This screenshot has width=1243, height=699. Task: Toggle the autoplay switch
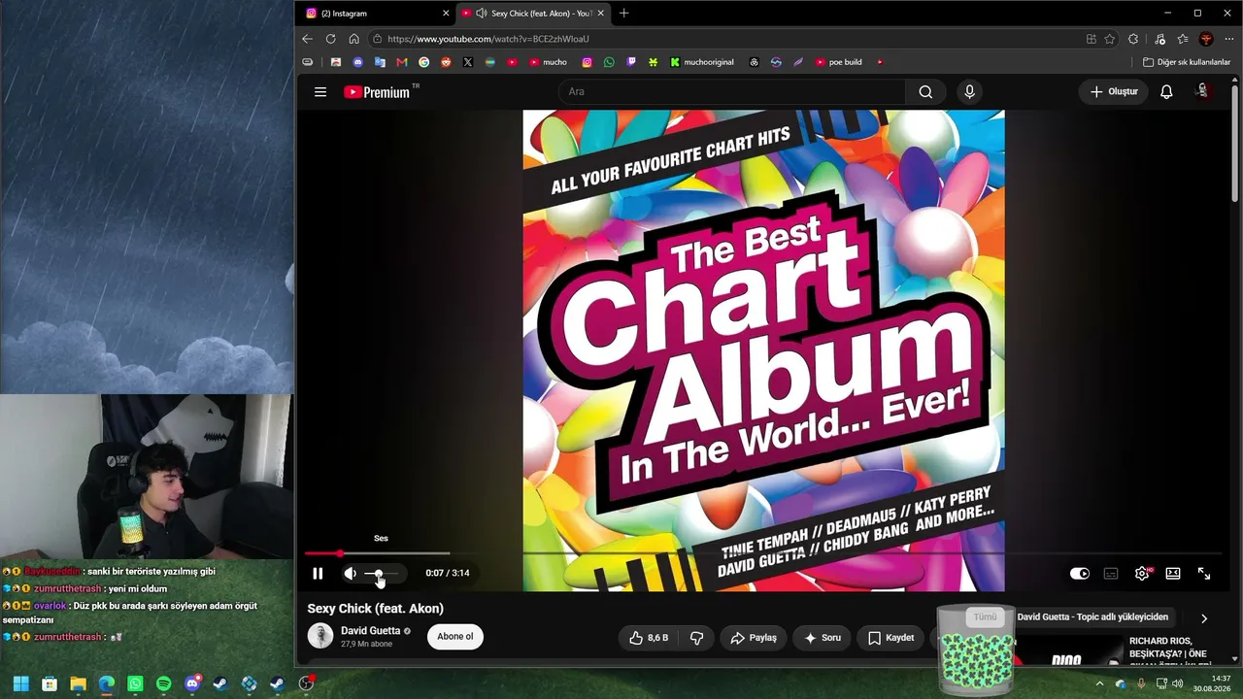[x=1080, y=574]
